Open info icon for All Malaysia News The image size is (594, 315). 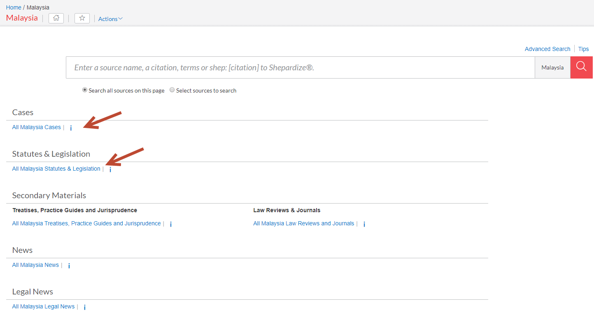[x=69, y=266]
